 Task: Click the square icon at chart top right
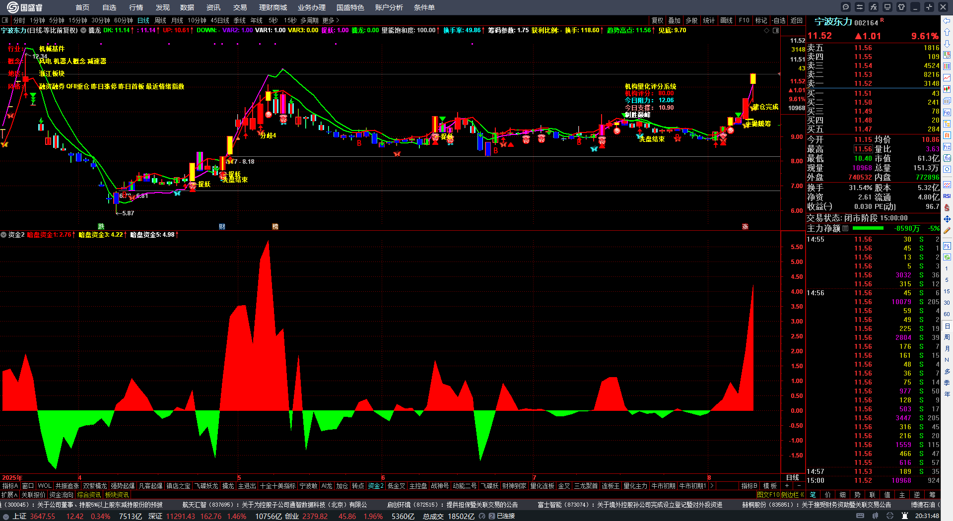coord(776,30)
